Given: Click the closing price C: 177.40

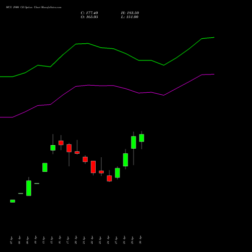Looking at the screenshot, I should point(89,13).
